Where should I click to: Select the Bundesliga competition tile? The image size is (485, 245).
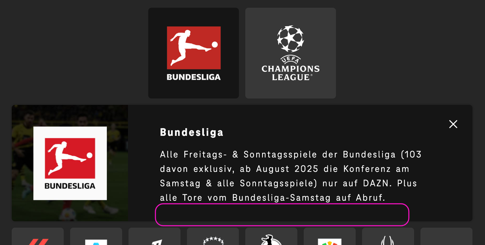point(194,53)
